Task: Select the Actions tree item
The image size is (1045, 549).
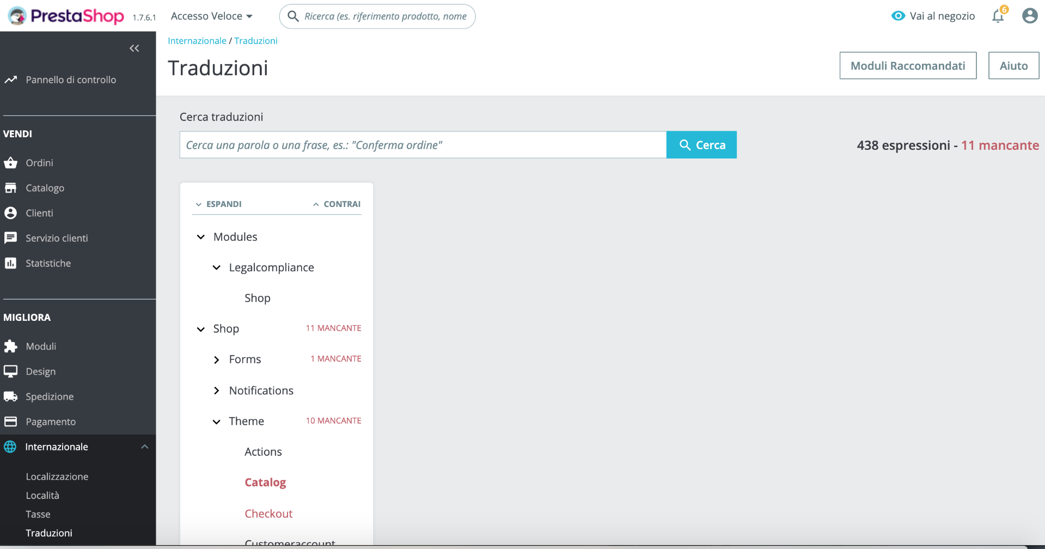Action: tap(263, 452)
